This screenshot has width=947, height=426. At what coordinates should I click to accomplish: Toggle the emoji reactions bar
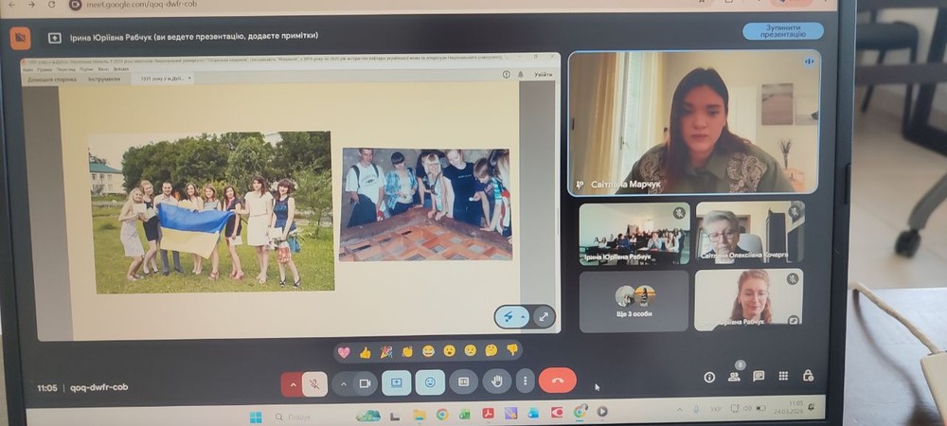430,382
